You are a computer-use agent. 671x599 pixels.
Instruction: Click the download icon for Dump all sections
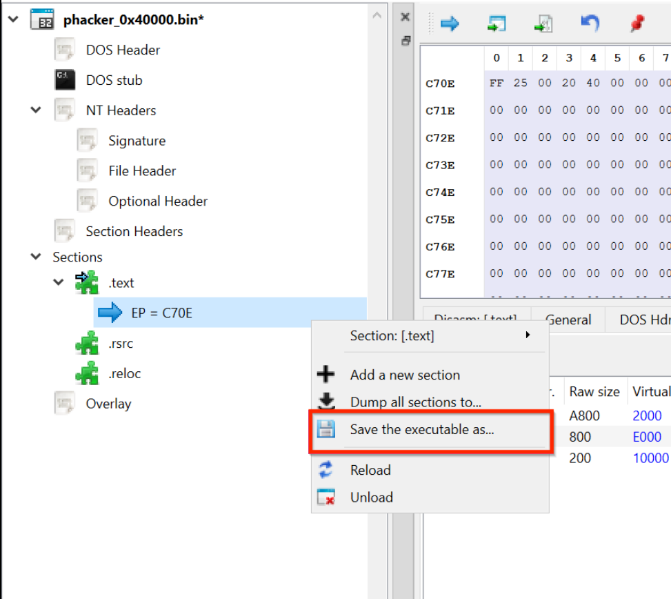tap(326, 401)
